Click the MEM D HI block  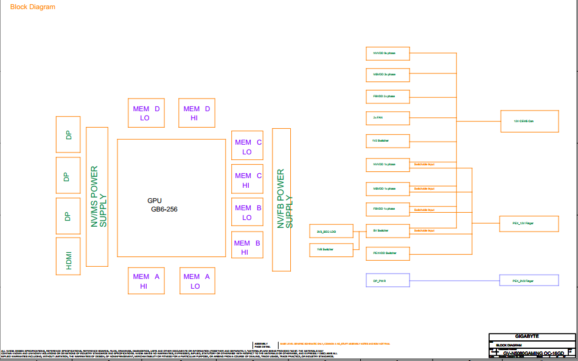pos(197,112)
